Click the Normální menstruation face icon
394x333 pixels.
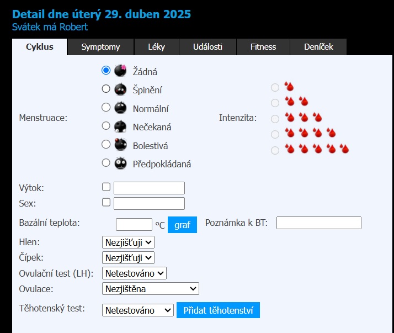(x=120, y=108)
